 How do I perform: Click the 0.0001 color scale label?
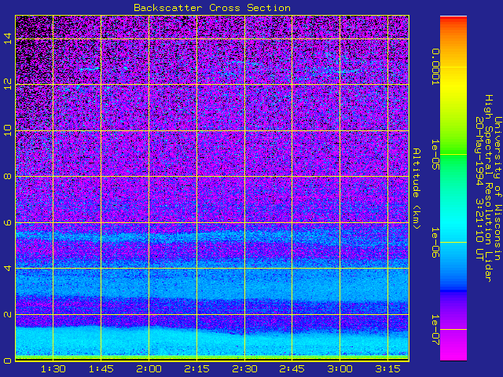click(x=435, y=67)
